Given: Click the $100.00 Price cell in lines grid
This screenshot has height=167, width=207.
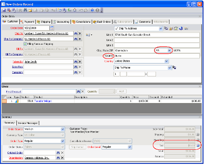Looking at the screenshot, I should [x=140, y=101].
